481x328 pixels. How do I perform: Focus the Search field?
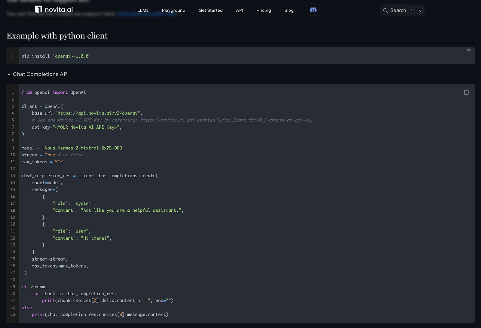pyautogui.click(x=398, y=11)
